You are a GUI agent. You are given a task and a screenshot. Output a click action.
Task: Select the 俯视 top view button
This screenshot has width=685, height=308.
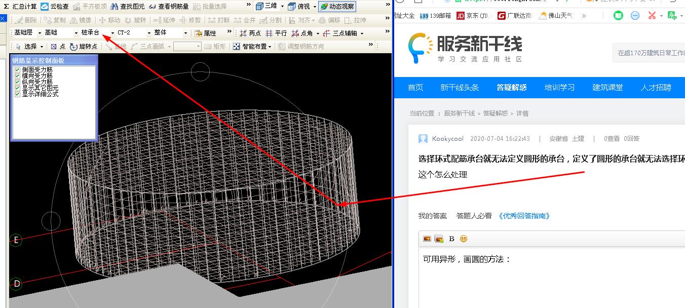coord(299,7)
